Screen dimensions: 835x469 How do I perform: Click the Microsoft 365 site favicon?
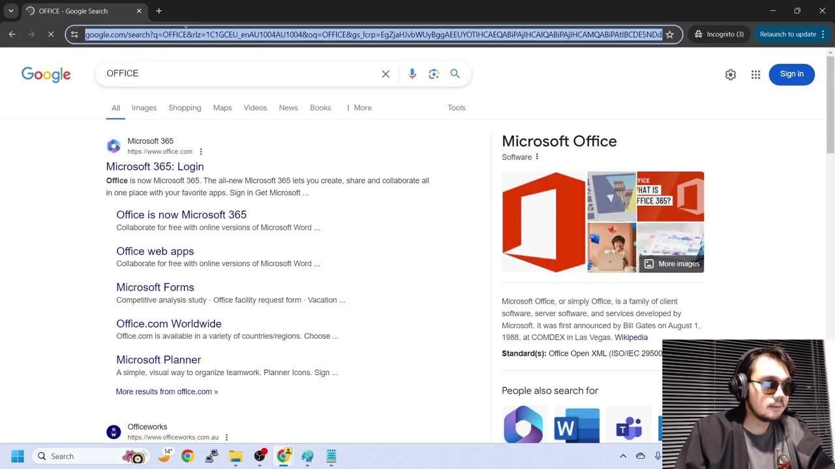click(x=114, y=146)
